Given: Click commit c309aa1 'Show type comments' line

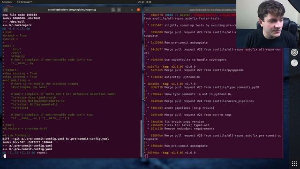Looking at the screenshot, I should (x=191, y=94).
